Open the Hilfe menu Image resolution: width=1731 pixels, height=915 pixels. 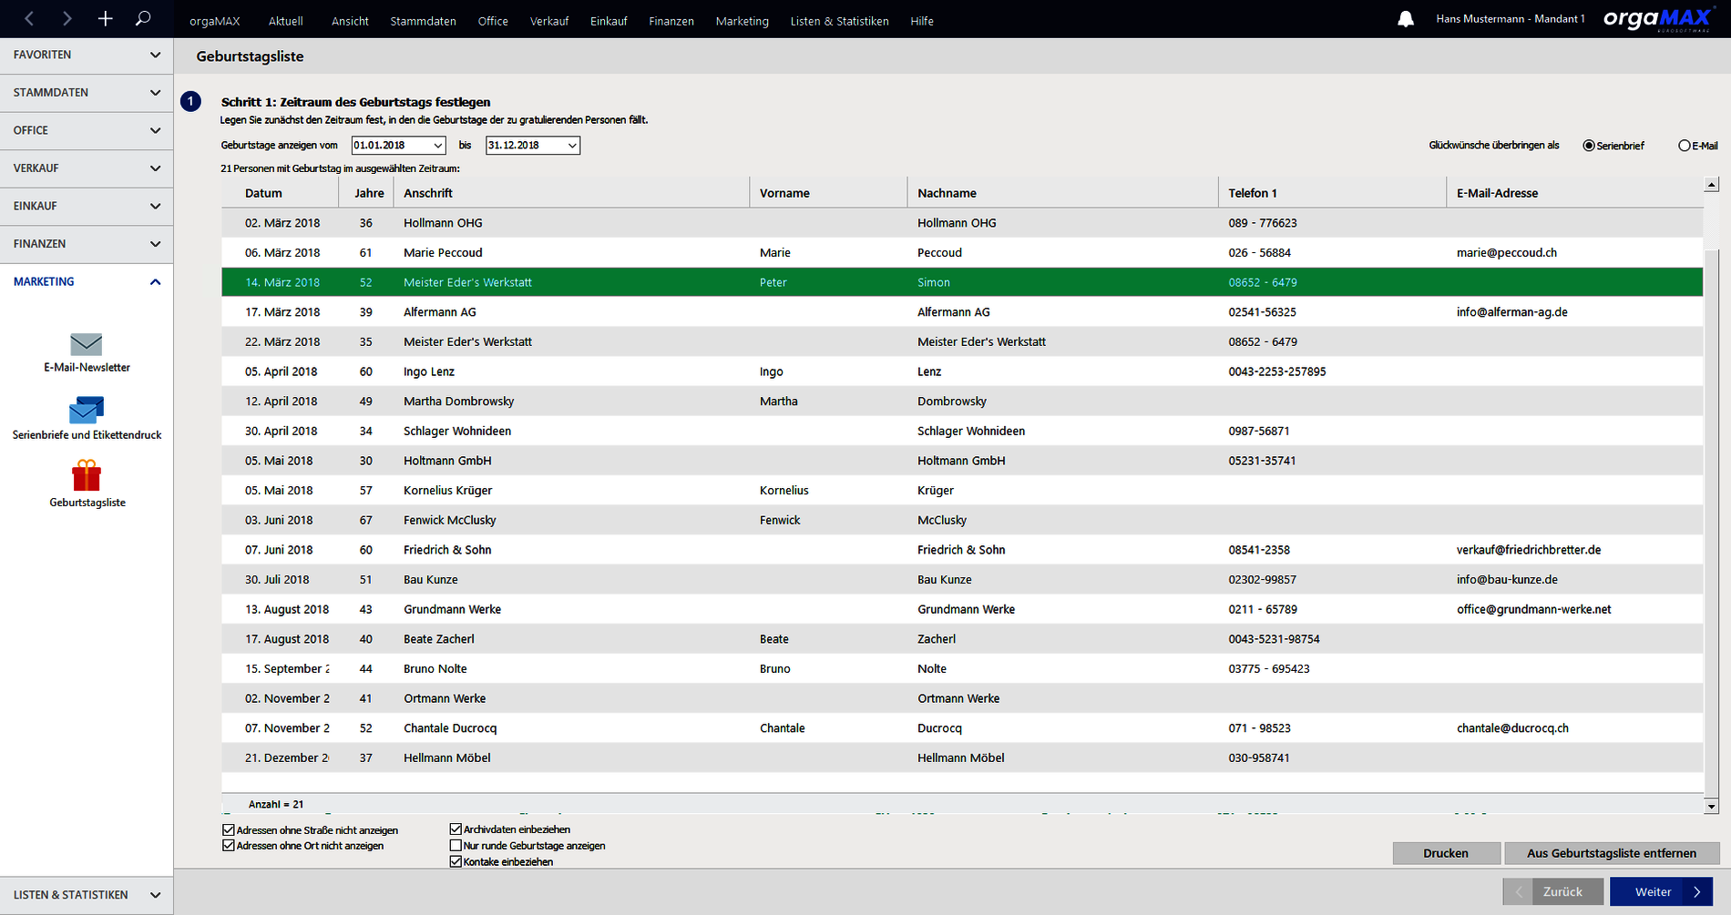pos(922,21)
